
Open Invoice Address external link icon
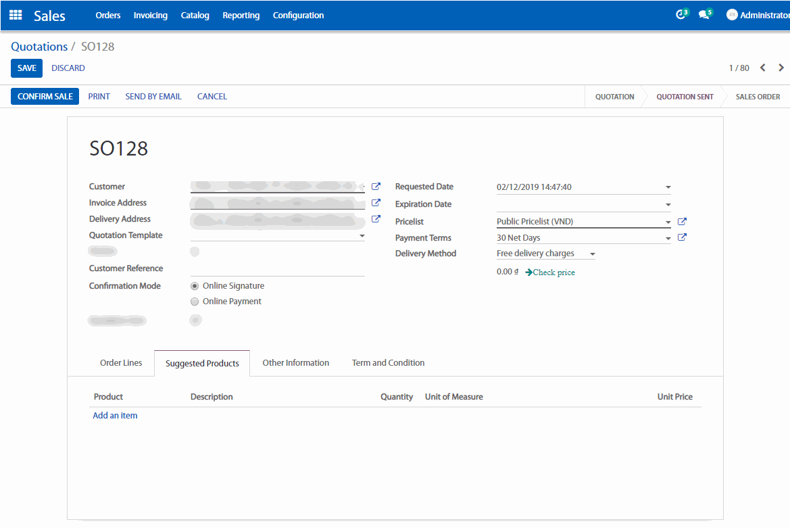(x=376, y=203)
